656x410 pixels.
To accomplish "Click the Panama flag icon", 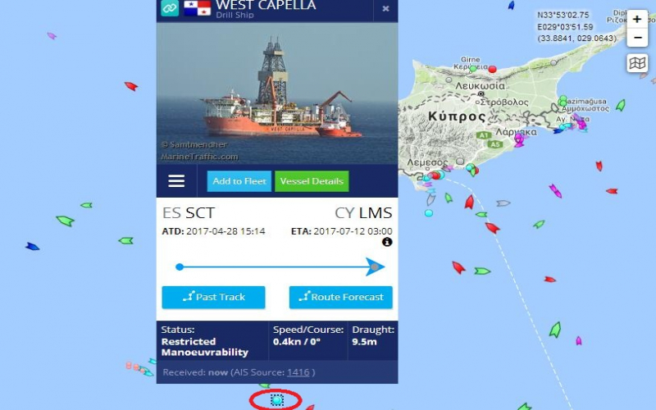I will pyautogui.click(x=197, y=7).
